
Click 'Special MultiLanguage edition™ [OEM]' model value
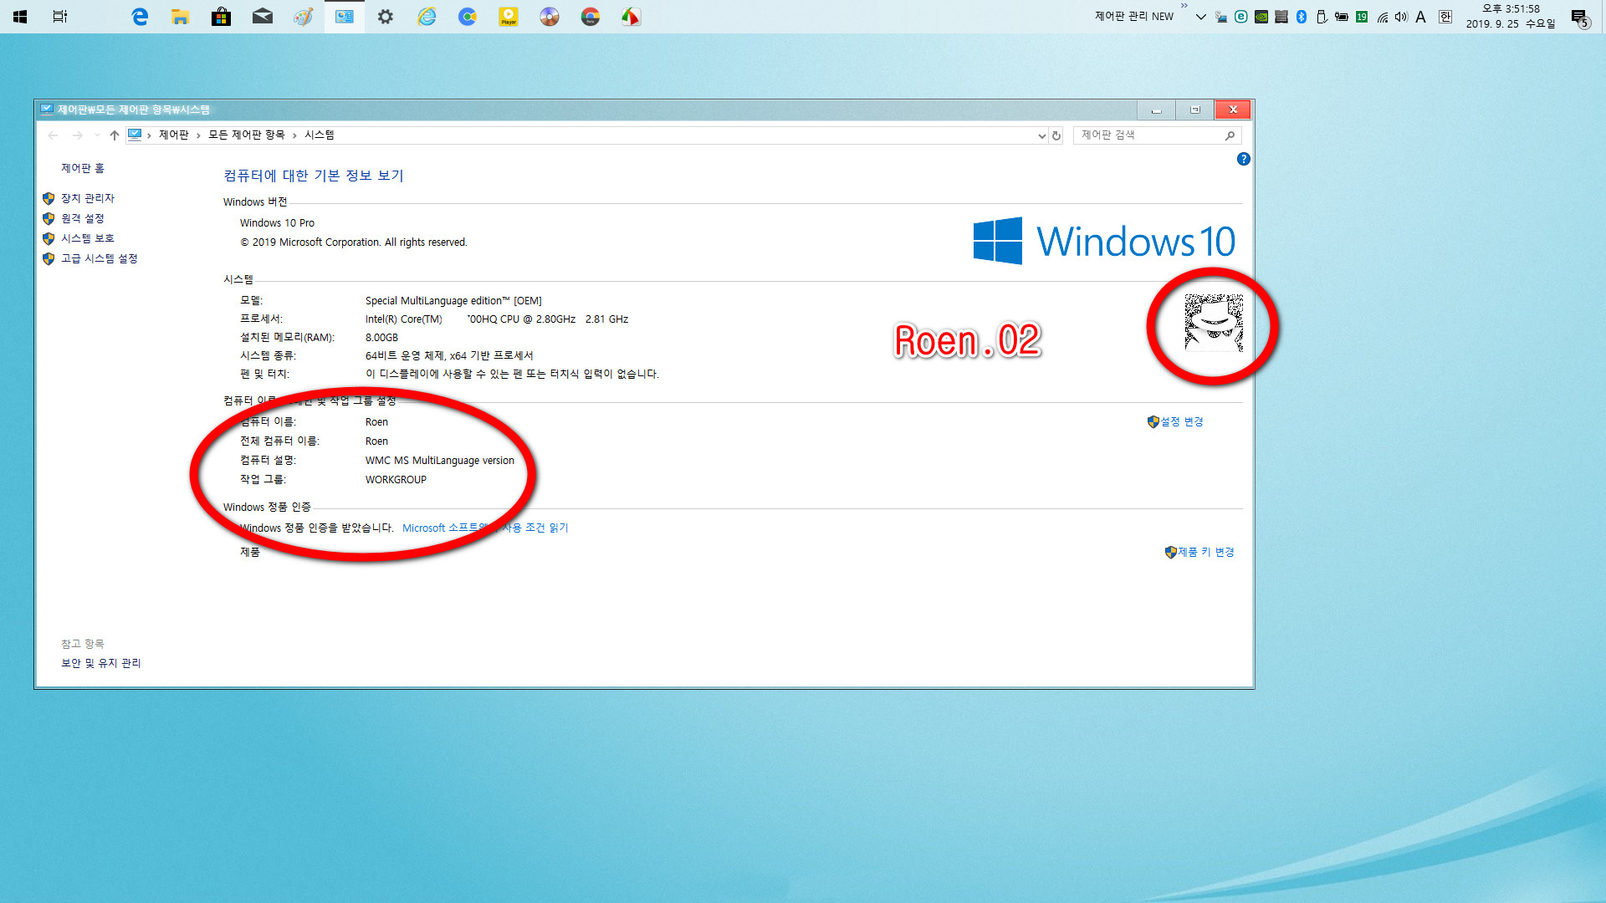[x=453, y=301]
